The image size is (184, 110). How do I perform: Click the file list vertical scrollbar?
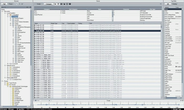161,61
